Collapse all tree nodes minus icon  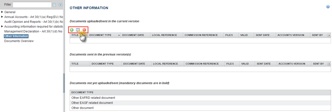pos(54,5)
